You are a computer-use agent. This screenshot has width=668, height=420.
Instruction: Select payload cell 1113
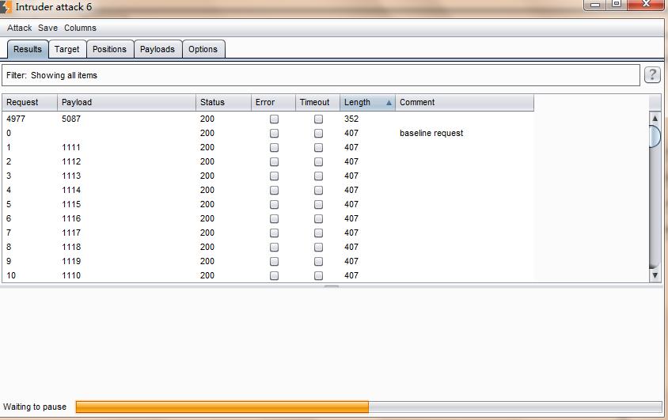(x=71, y=176)
